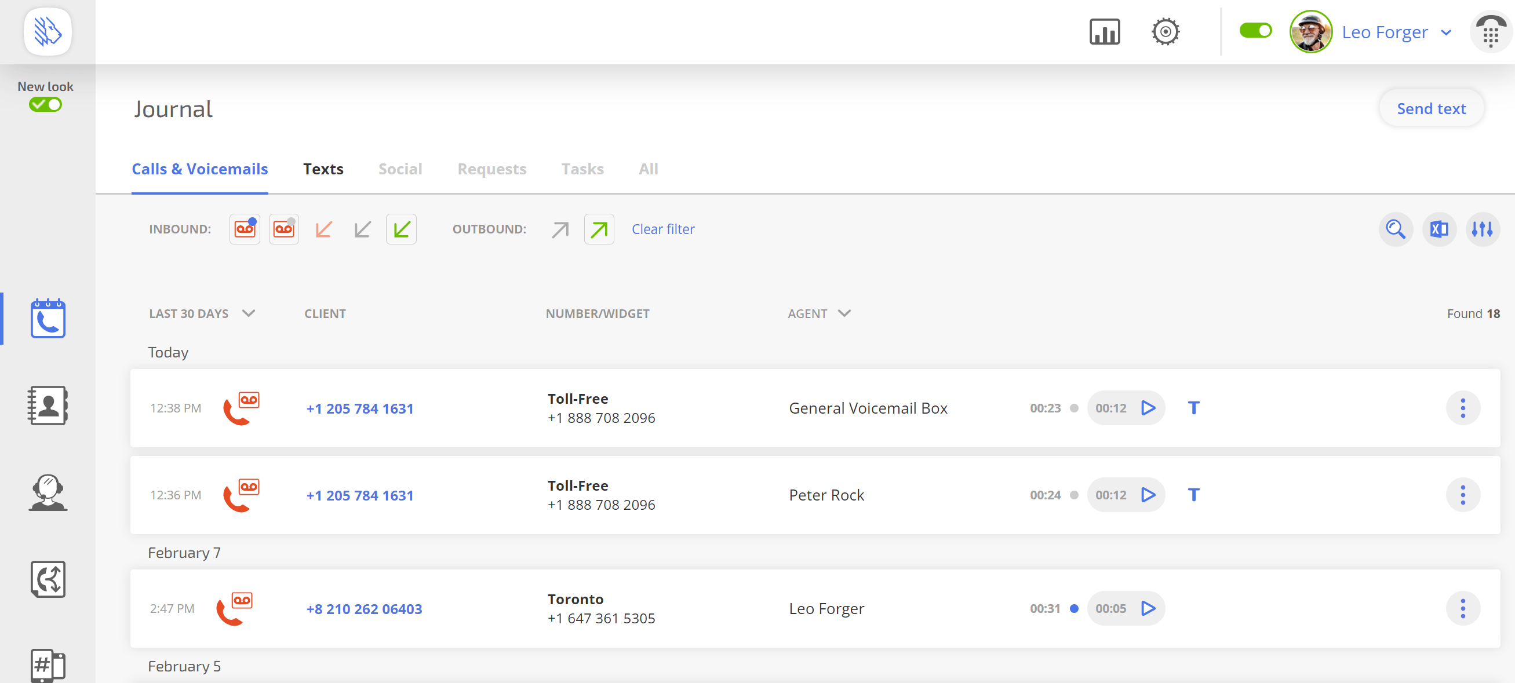Play the 12:38 PM voicemail recording
Screen dimensions: 1515x683
coord(1148,408)
